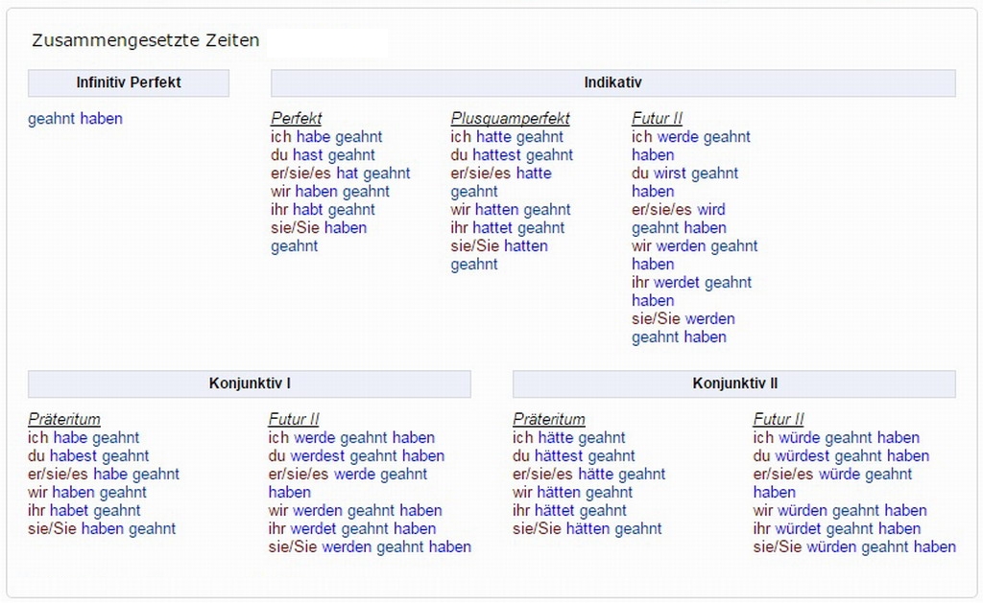Click the 'ich hätte geahnt' form
The height and width of the screenshot is (603, 983).
tap(568, 438)
